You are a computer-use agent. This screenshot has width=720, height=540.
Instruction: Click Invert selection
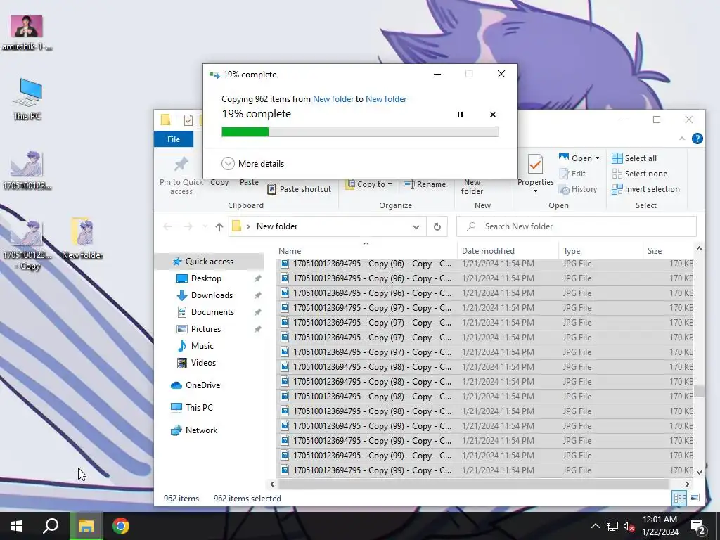(645, 189)
